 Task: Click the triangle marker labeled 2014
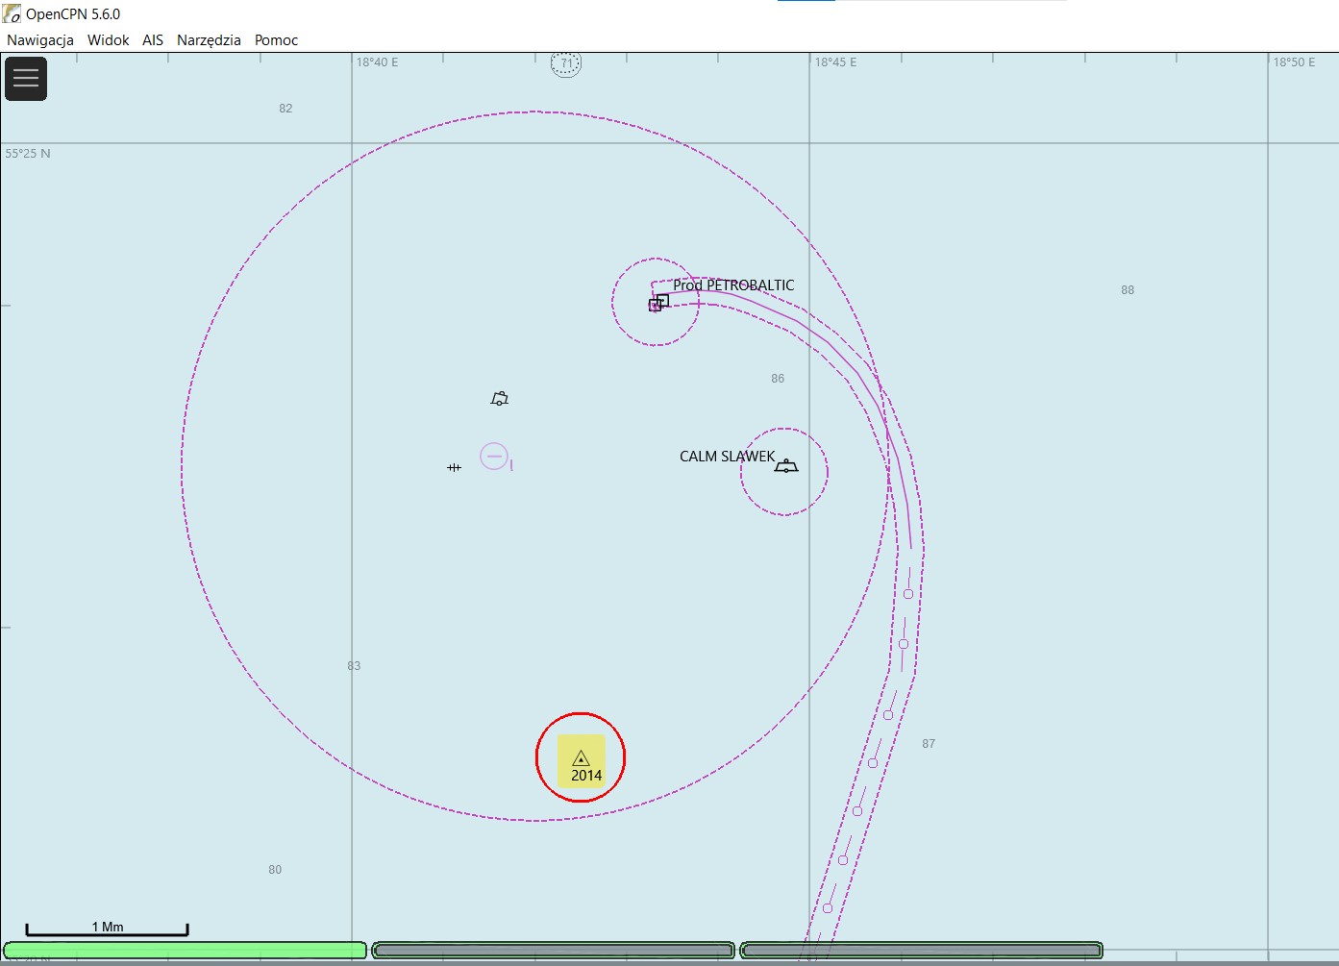[x=581, y=758]
